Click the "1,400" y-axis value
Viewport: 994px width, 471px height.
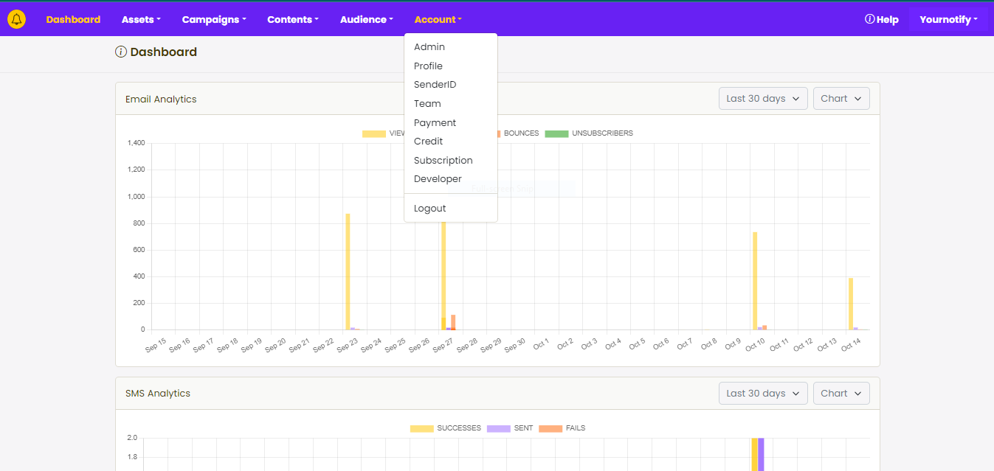(x=136, y=143)
